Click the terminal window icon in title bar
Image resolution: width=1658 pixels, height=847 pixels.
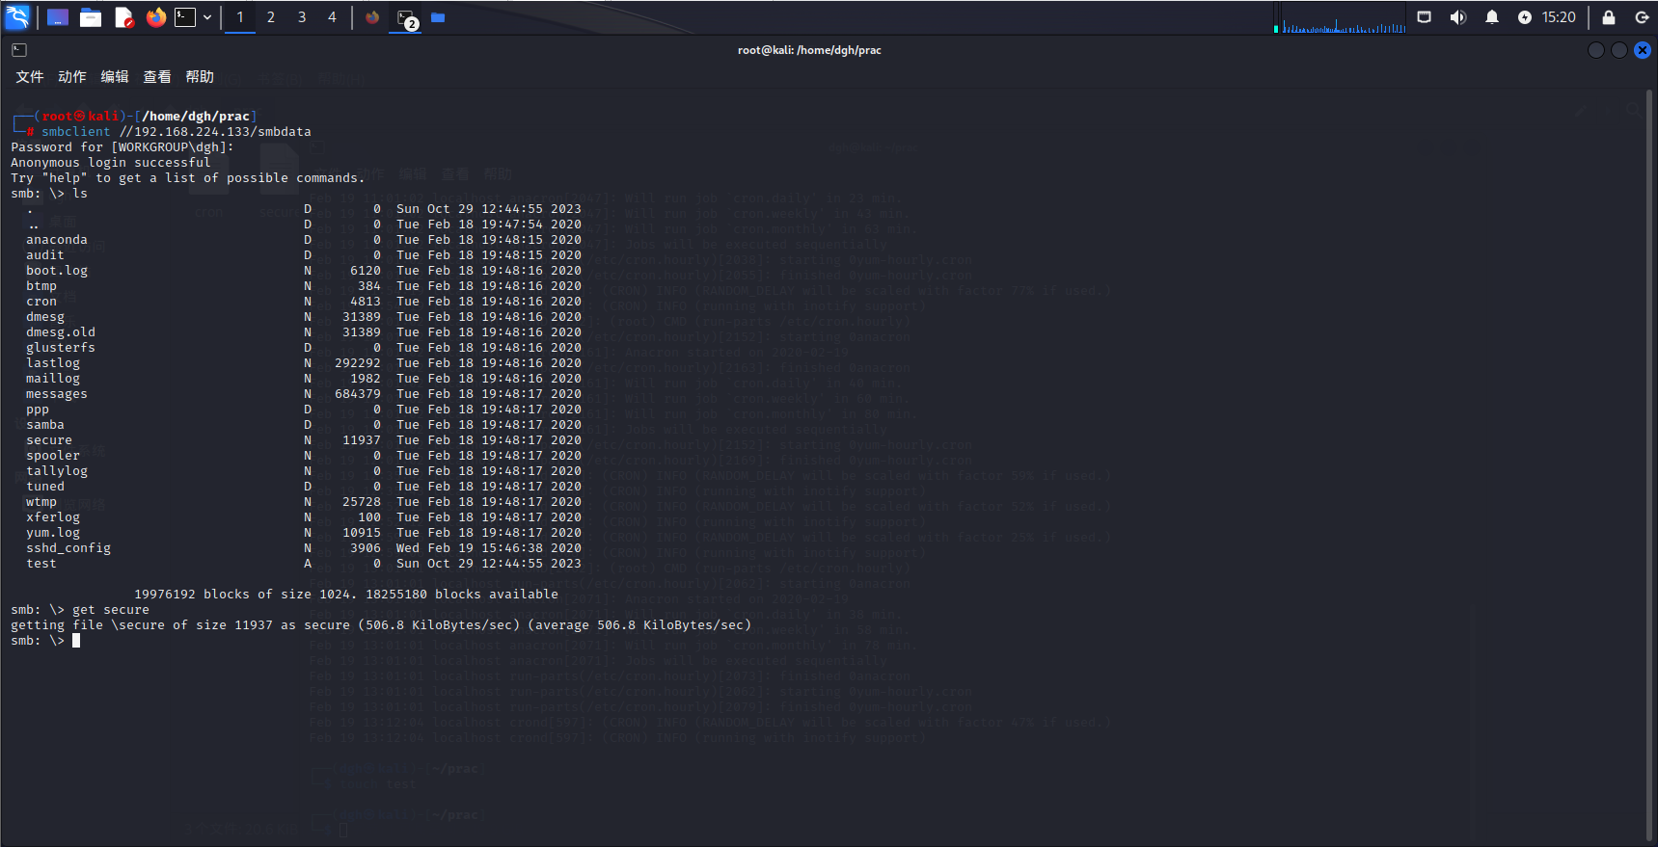point(19,50)
